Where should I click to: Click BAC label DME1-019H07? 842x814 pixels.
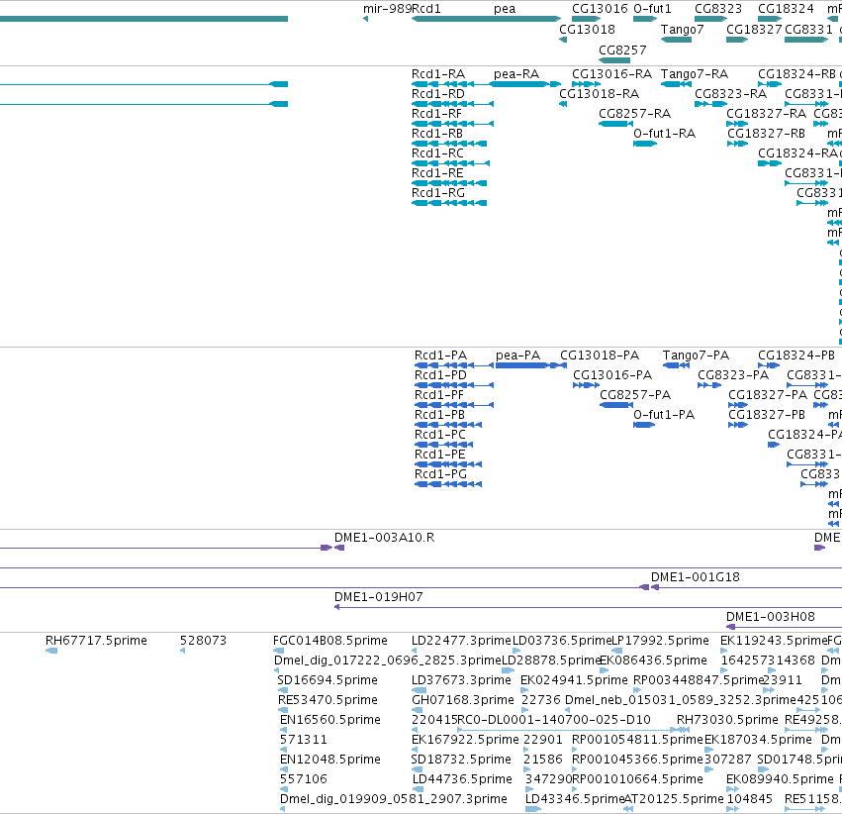point(378,597)
